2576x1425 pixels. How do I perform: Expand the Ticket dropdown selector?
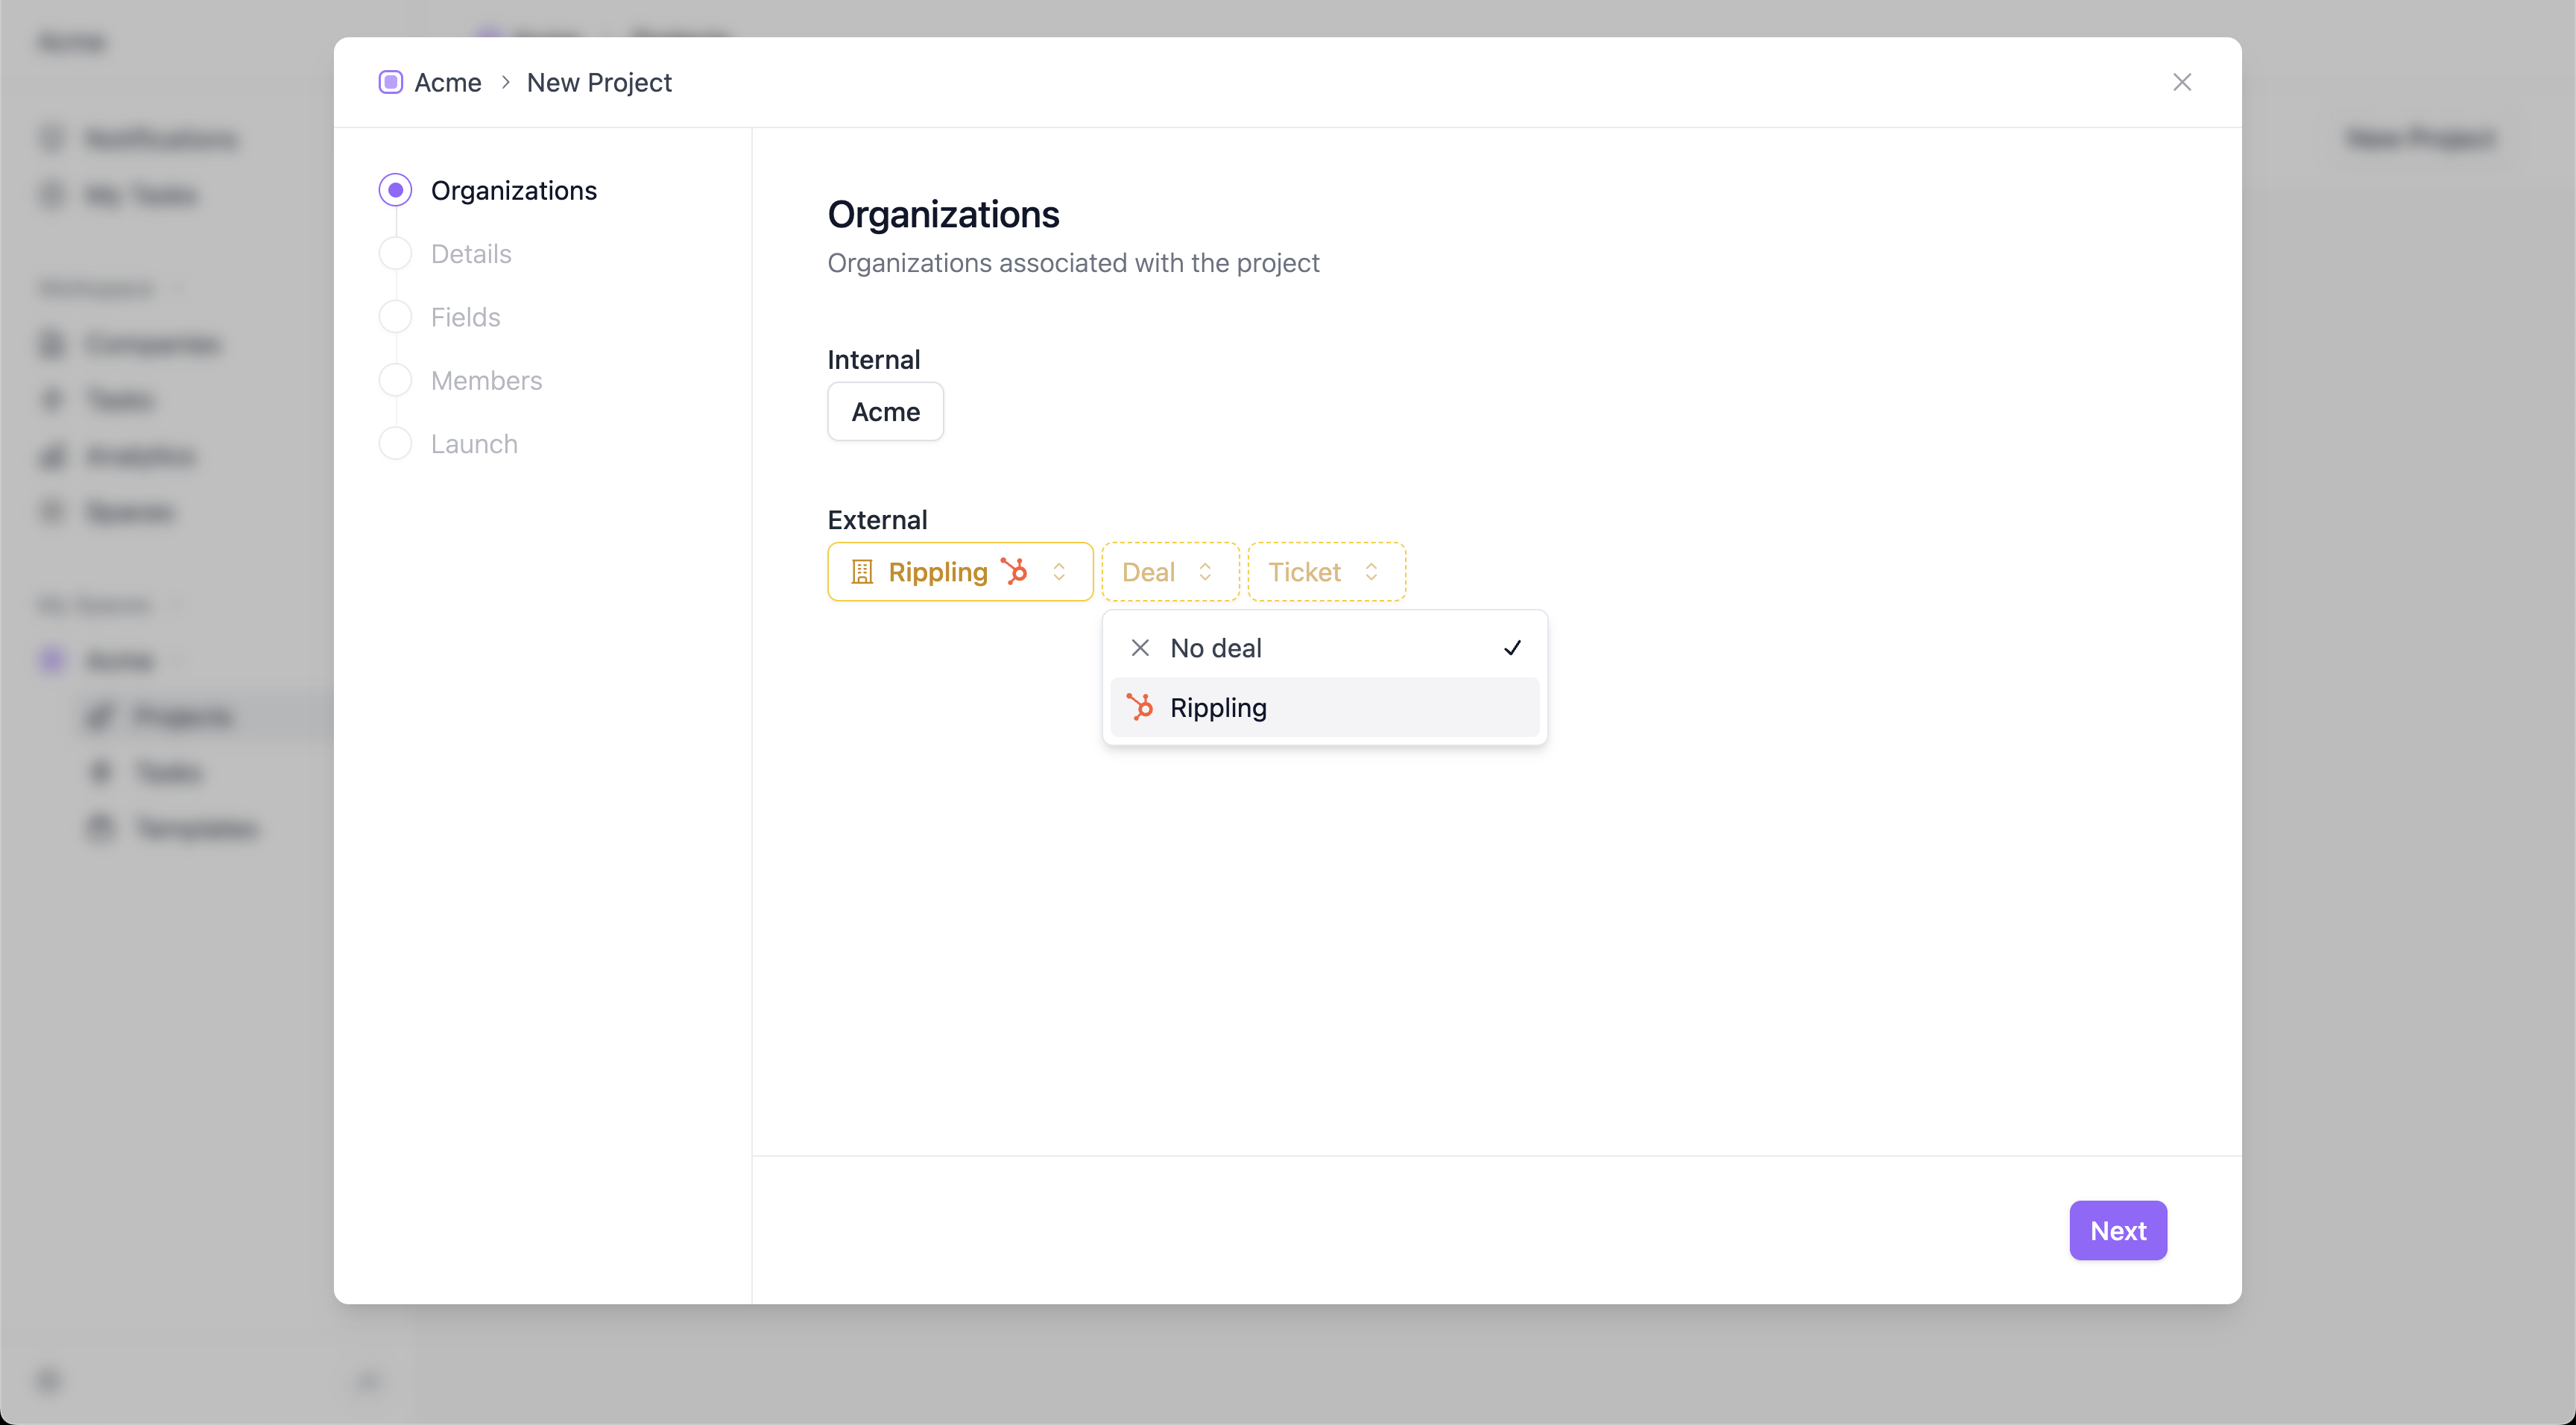(x=1325, y=572)
